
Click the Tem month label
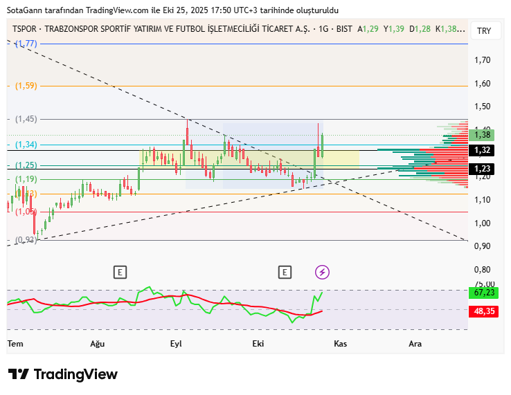click(x=15, y=344)
